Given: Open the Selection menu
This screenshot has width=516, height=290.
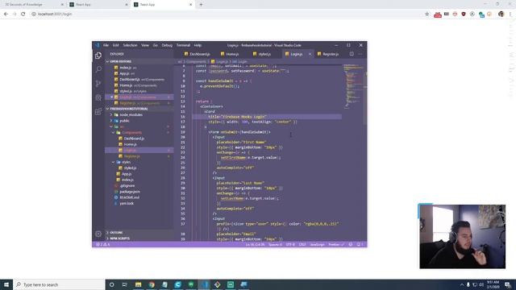Looking at the screenshot, I should click(x=130, y=45).
